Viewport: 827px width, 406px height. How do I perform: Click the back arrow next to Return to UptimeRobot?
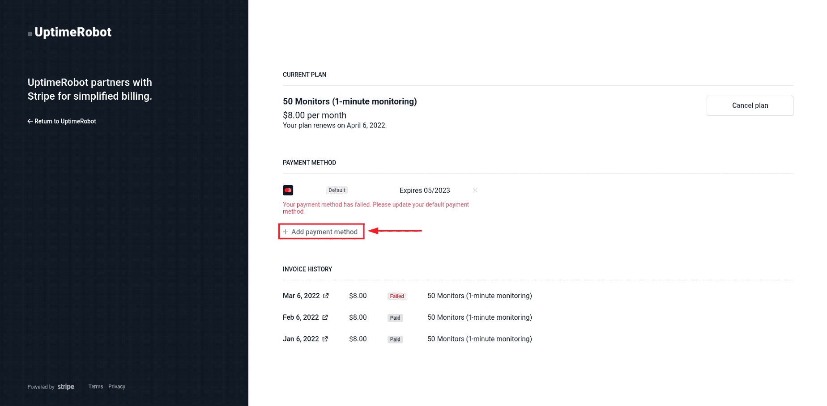coord(30,121)
